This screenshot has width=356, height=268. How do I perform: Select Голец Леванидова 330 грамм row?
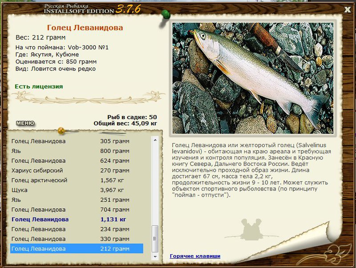tap(77, 239)
